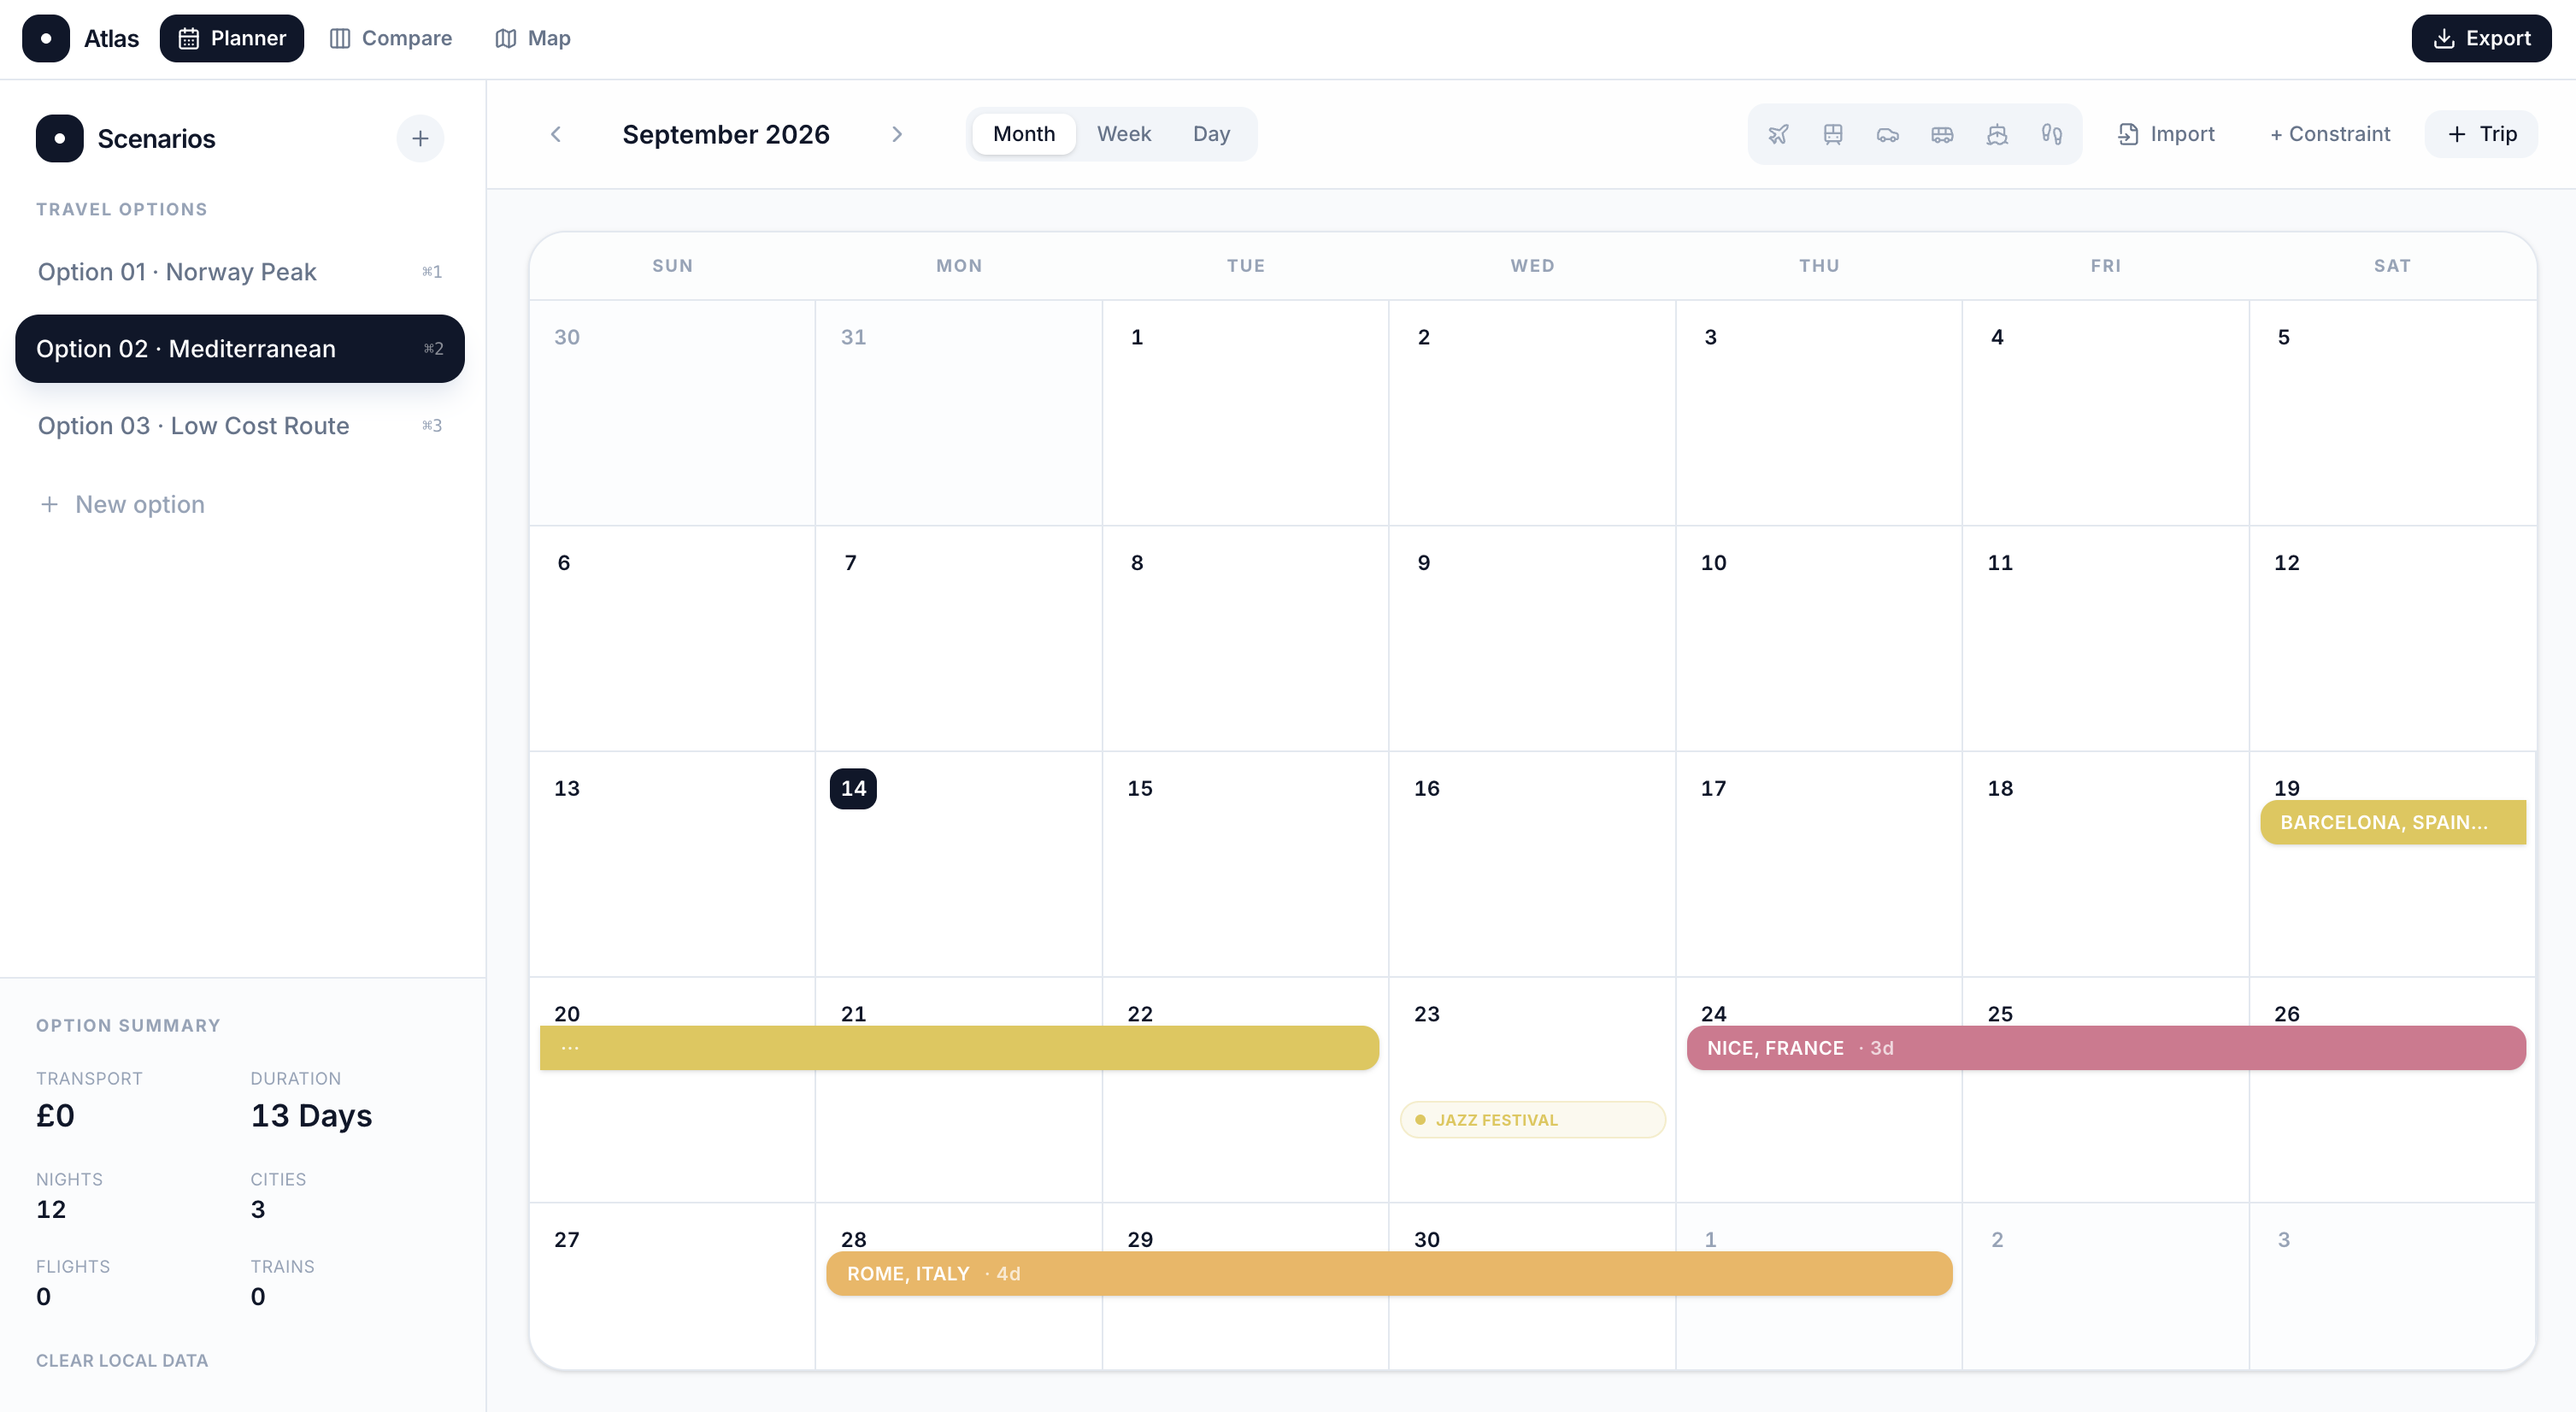Screen dimensions: 2576x1412
Task: Click the Nights value 12
Action: coord(51,1209)
